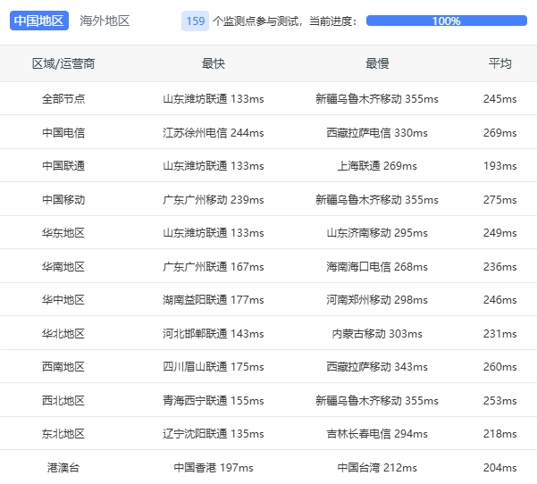Click the 最慢 column header
This screenshot has height=484, width=537.
click(x=377, y=63)
